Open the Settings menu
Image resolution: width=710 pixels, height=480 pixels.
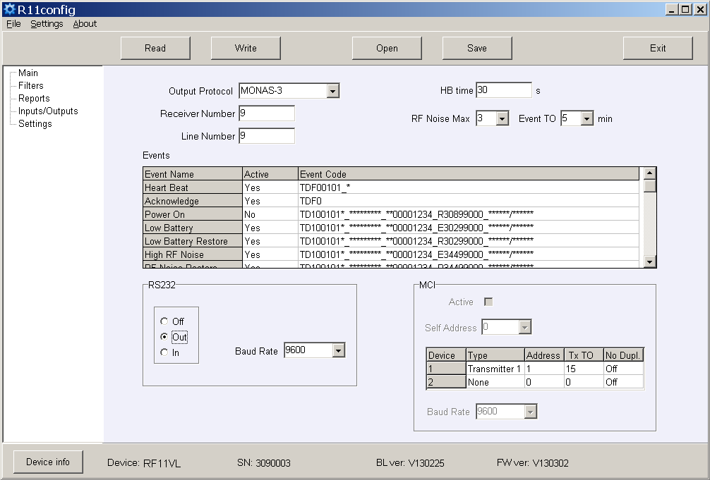47,24
